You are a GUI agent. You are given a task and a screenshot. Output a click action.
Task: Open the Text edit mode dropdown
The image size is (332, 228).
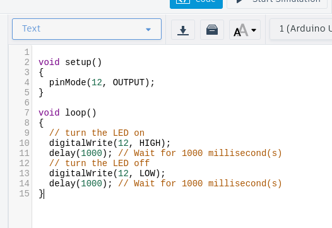click(x=86, y=29)
